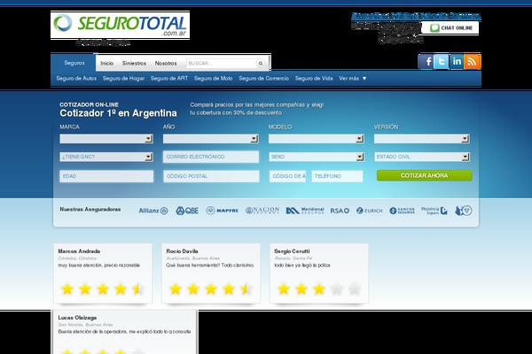532x354 pixels.
Task: Click the Cotizador 1º en Argentina heading
Action: (118, 113)
